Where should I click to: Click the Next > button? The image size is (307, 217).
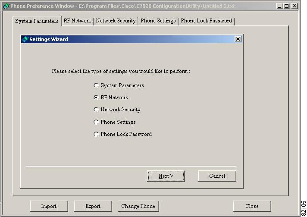point(166,176)
